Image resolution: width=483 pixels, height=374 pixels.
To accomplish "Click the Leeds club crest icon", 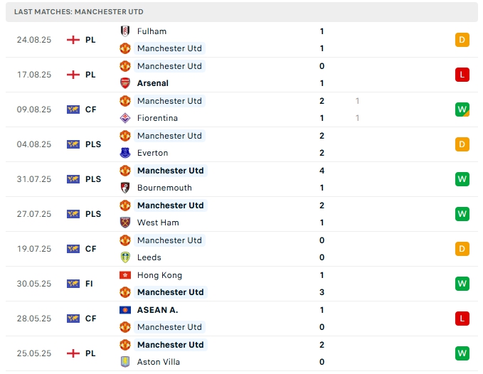I will [125, 257].
